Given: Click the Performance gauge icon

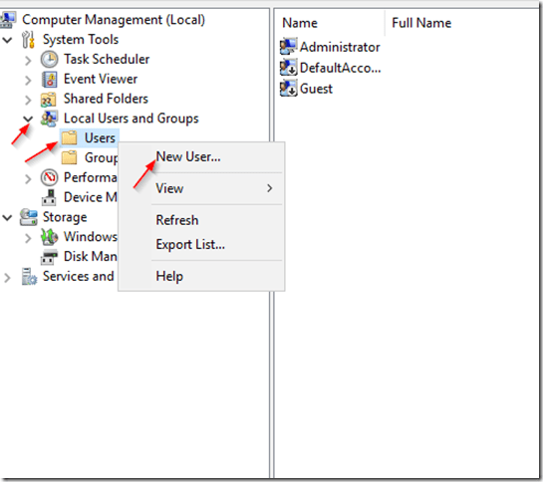Looking at the screenshot, I should pyautogui.click(x=49, y=177).
